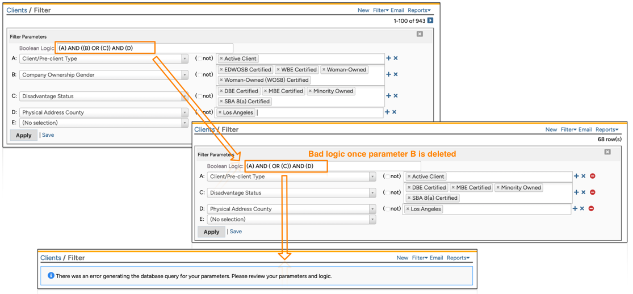This screenshot has height=294, width=633.
Task: Go to next page beside 1-100 of 943
Action: coord(430,20)
